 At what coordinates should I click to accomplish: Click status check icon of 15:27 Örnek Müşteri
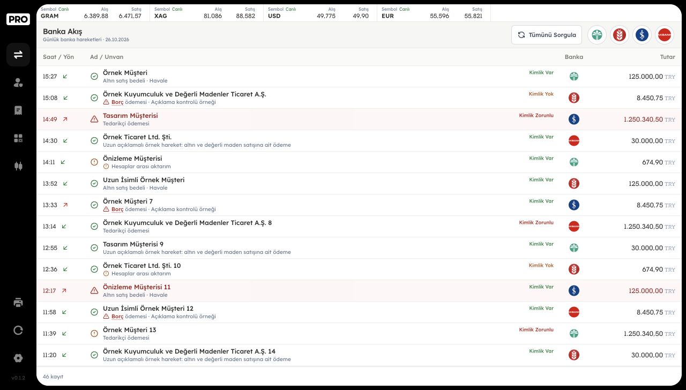[x=94, y=77]
